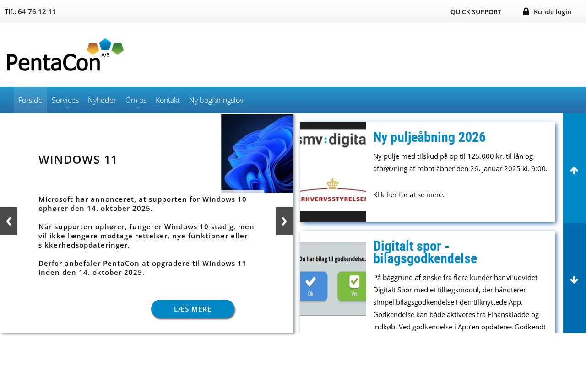The image size is (586, 366).
Task: Click the paragraph starting 'Derfor anbefaler PentaCon'
Action: [x=142, y=268]
